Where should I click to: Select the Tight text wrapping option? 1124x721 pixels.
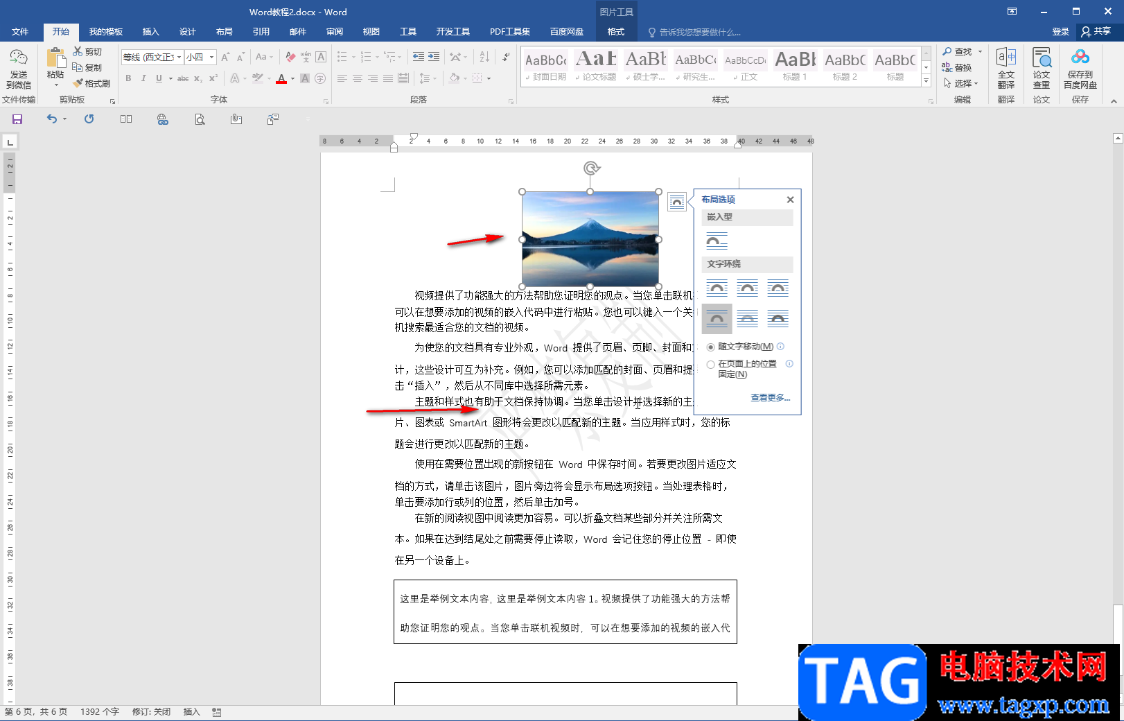[747, 288]
